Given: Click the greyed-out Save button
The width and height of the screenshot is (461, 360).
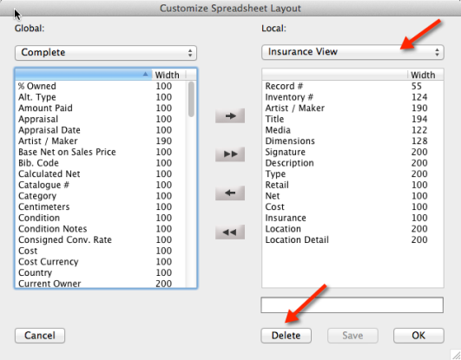Looking at the screenshot, I should coord(352,336).
